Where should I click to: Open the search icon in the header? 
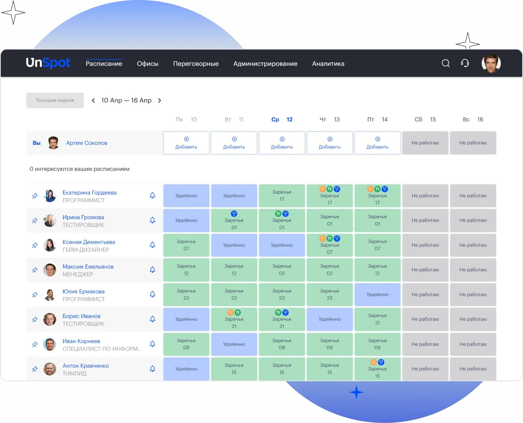tap(446, 63)
